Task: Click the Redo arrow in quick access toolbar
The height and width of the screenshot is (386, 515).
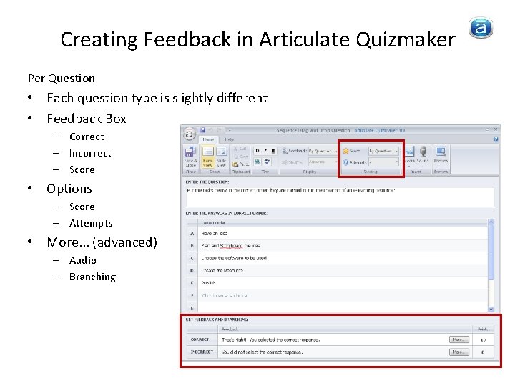Action: coord(219,130)
